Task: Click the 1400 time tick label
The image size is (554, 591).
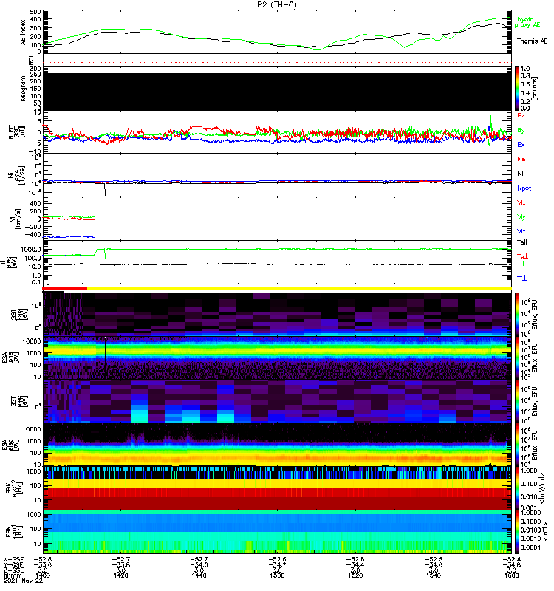Action: click(43, 575)
